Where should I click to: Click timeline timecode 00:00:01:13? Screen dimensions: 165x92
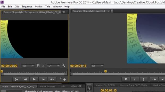click(109, 90)
